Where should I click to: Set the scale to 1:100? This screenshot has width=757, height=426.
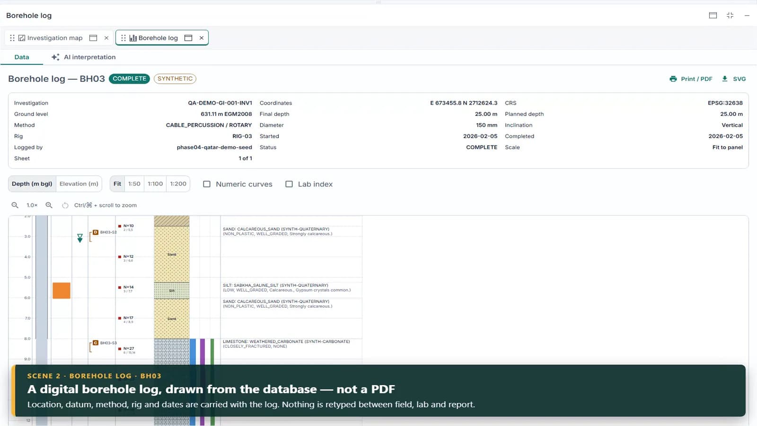click(155, 184)
